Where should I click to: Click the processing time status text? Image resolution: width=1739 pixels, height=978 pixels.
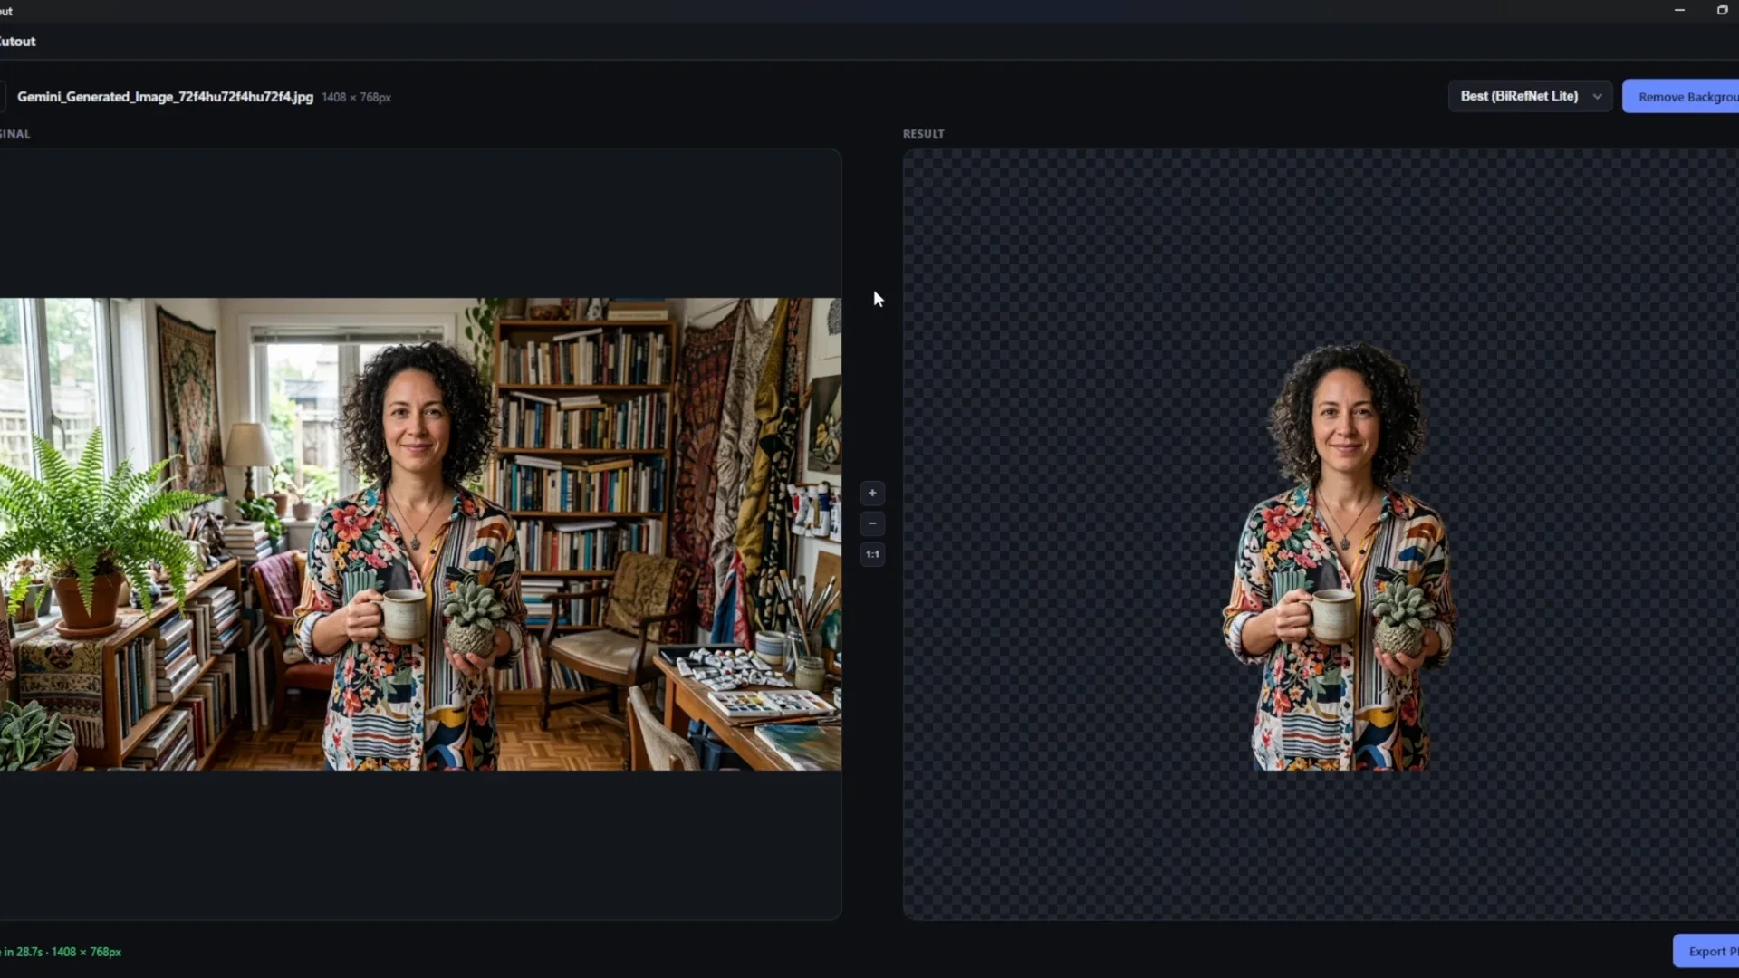pyautogui.click(x=61, y=952)
